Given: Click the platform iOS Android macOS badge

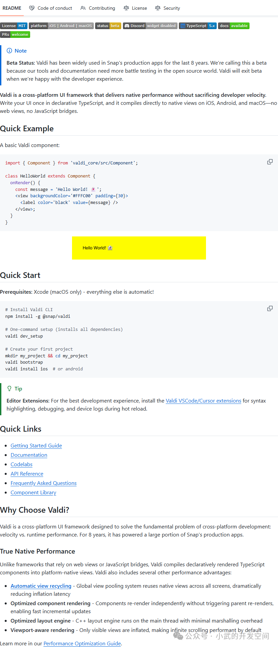Looking at the screenshot, I should pyautogui.click(x=61, y=26).
